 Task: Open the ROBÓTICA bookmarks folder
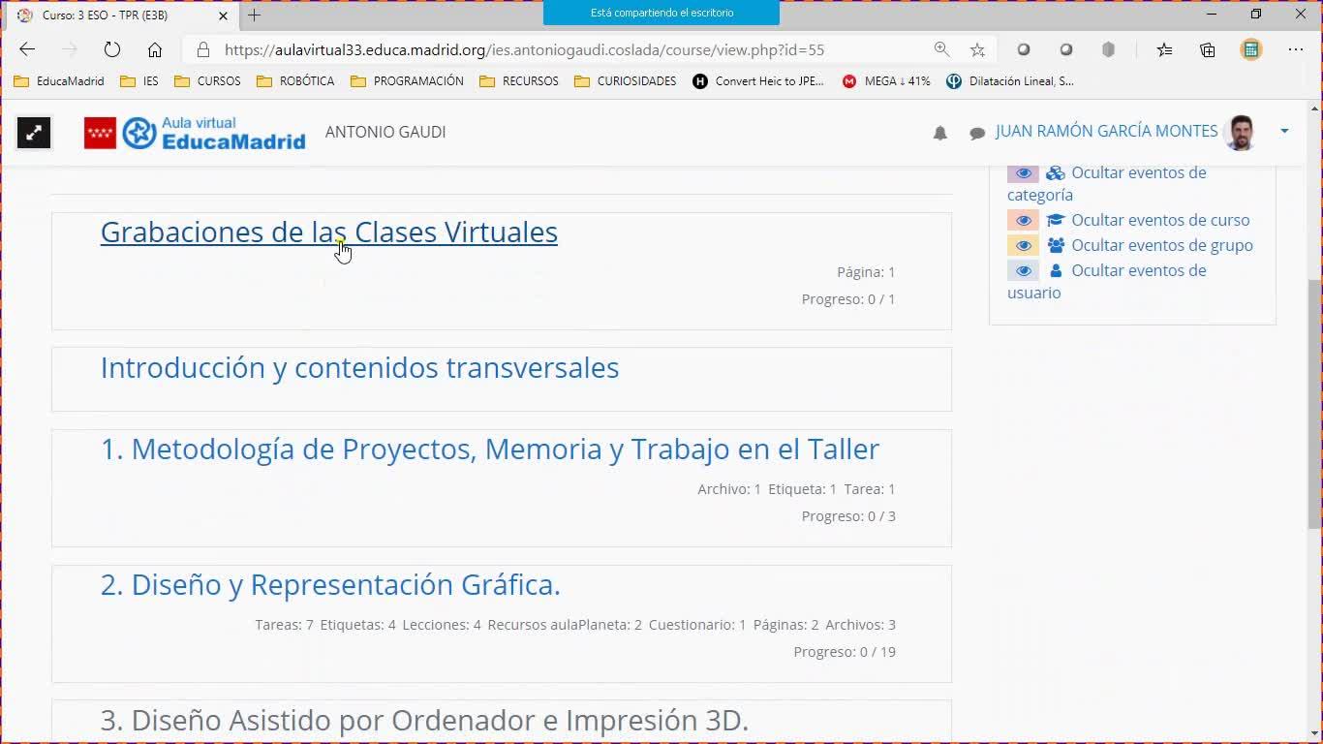pyautogui.click(x=295, y=81)
